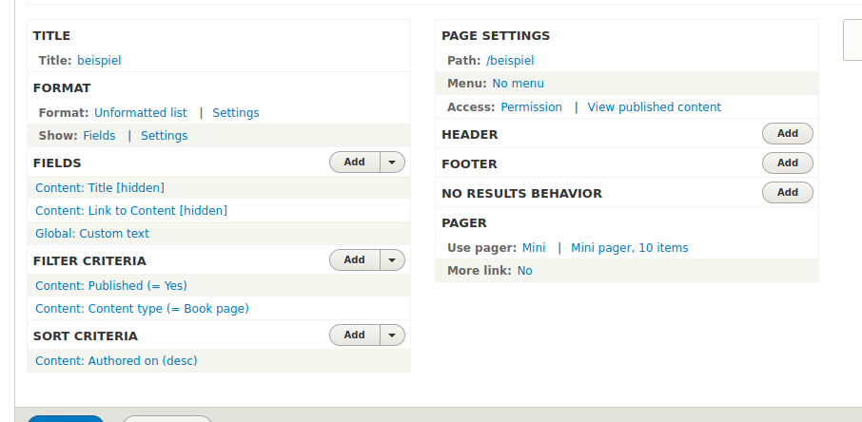This screenshot has height=422, width=862.
Task: Open the 'beispiel' title link
Action: (x=99, y=61)
